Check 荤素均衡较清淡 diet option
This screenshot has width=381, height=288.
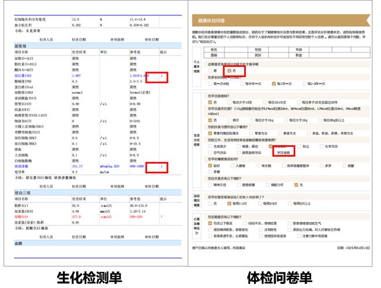tap(209, 133)
